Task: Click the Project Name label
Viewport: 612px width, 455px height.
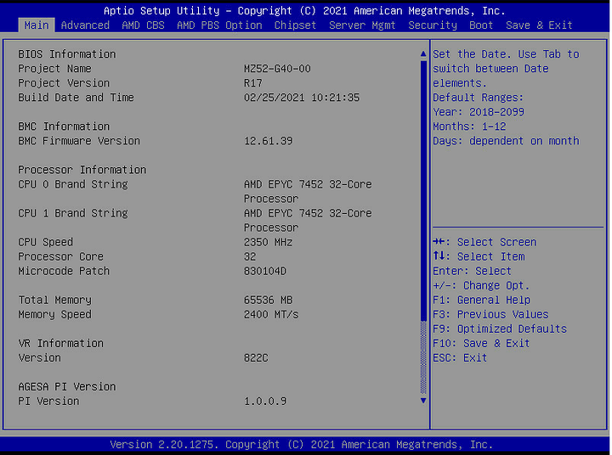Action: click(54, 69)
